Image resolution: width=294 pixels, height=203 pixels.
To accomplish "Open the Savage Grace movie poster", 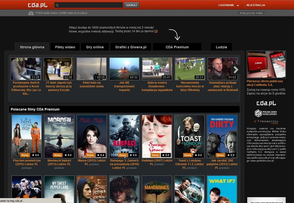I will (157, 136).
